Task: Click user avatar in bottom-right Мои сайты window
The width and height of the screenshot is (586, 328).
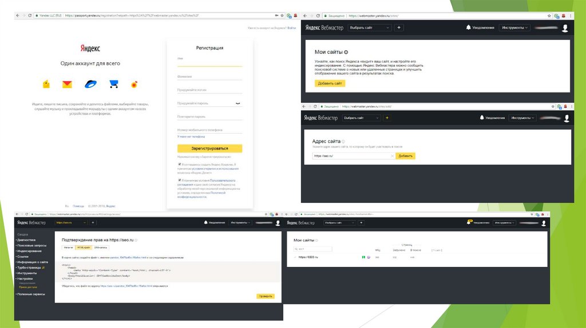Action: click(544, 223)
